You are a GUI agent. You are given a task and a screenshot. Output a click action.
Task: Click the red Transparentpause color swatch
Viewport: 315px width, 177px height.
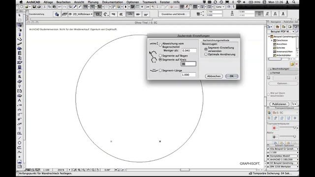(274, 128)
